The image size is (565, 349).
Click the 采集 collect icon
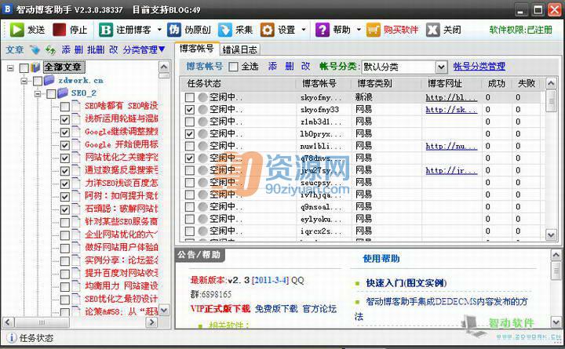[225, 30]
